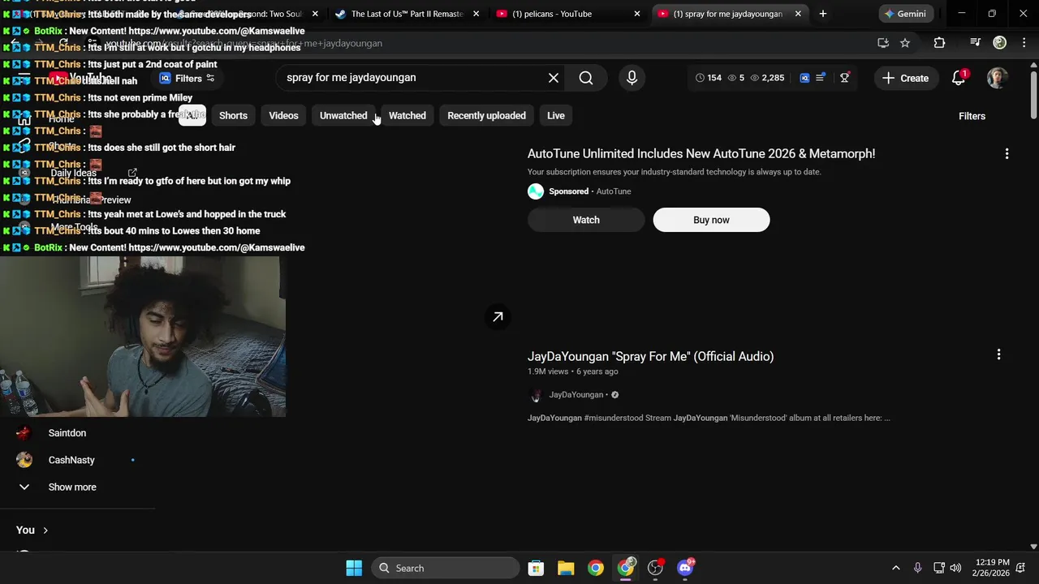Click the Watch button on AutoTune ad
This screenshot has width=1039, height=584.
(x=586, y=220)
